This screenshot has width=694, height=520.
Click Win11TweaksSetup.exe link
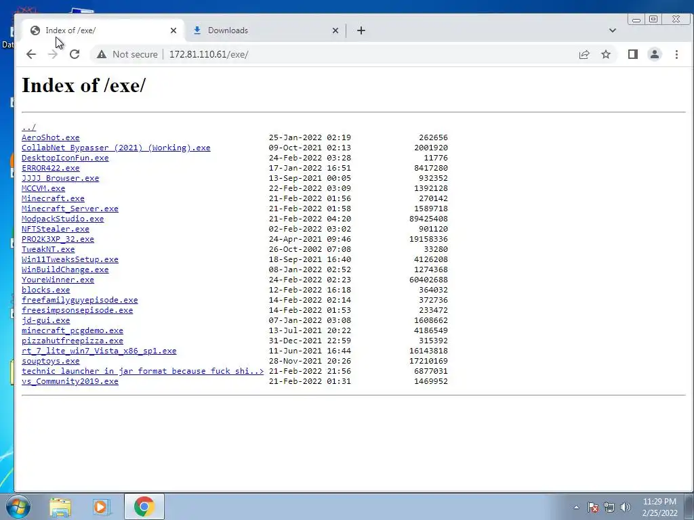click(x=70, y=259)
